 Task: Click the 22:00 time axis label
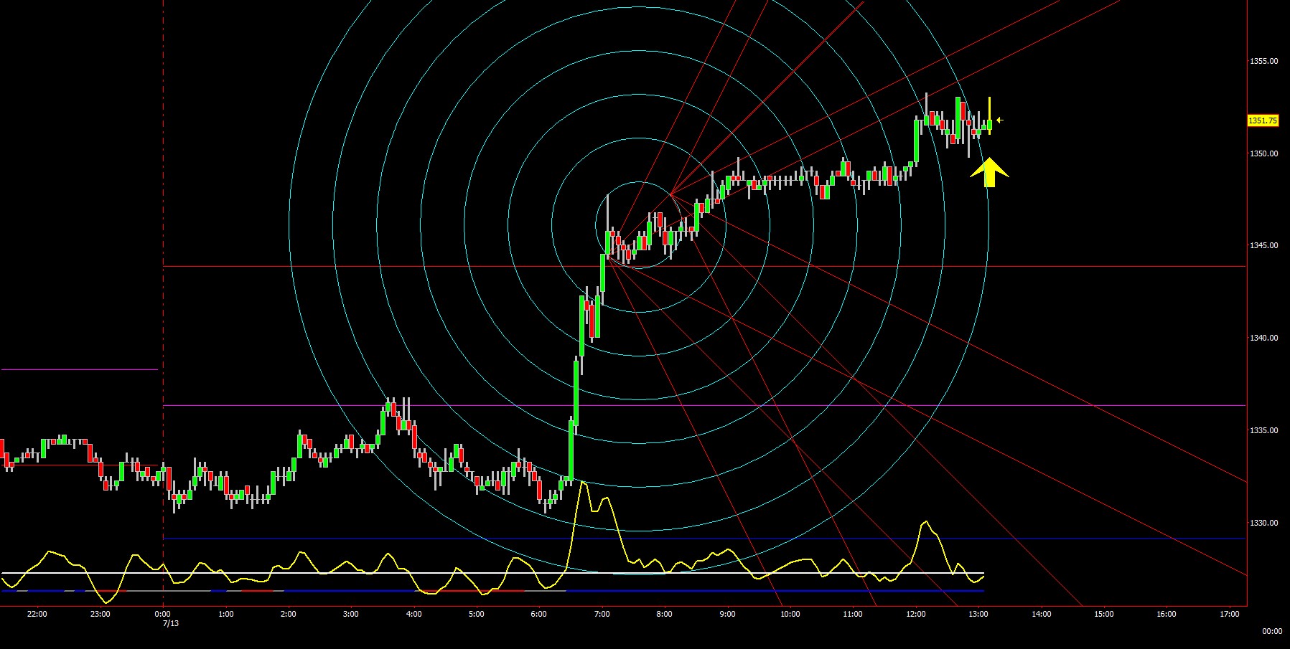click(x=37, y=614)
